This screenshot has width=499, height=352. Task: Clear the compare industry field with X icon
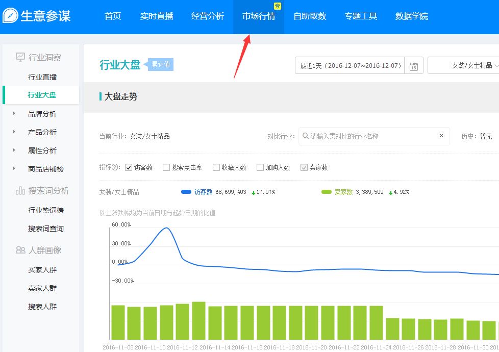[x=441, y=136]
